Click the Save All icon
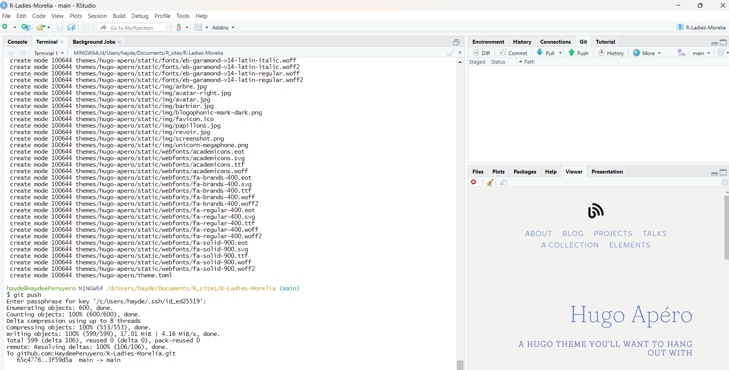This screenshot has height=370, width=729. (71, 27)
